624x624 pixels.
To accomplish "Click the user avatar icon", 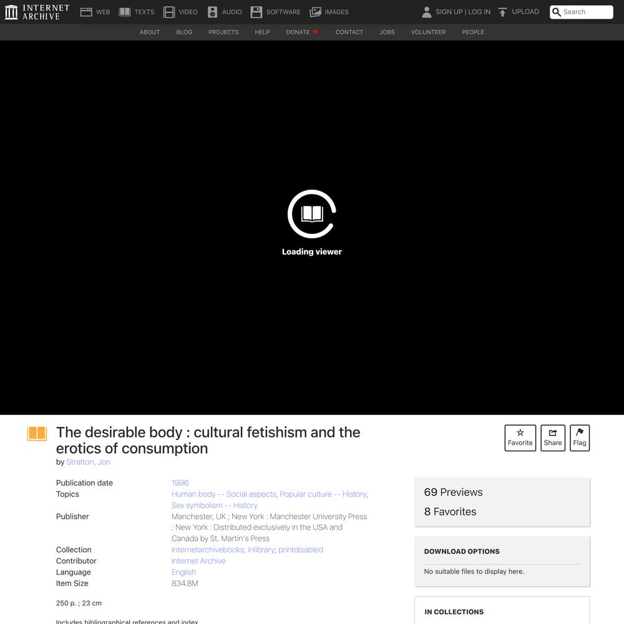I will pyautogui.click(x=426, y=12).
